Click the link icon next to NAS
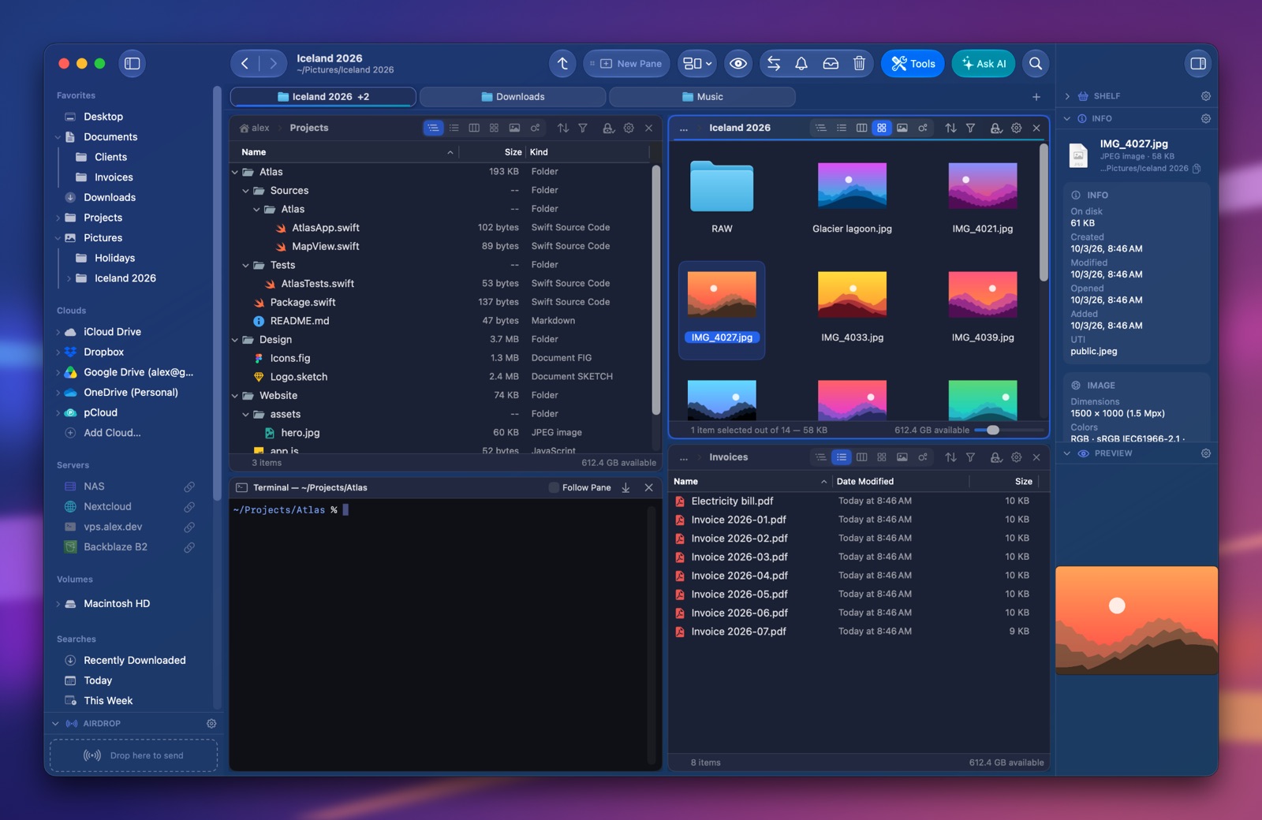 click(189, 486)
